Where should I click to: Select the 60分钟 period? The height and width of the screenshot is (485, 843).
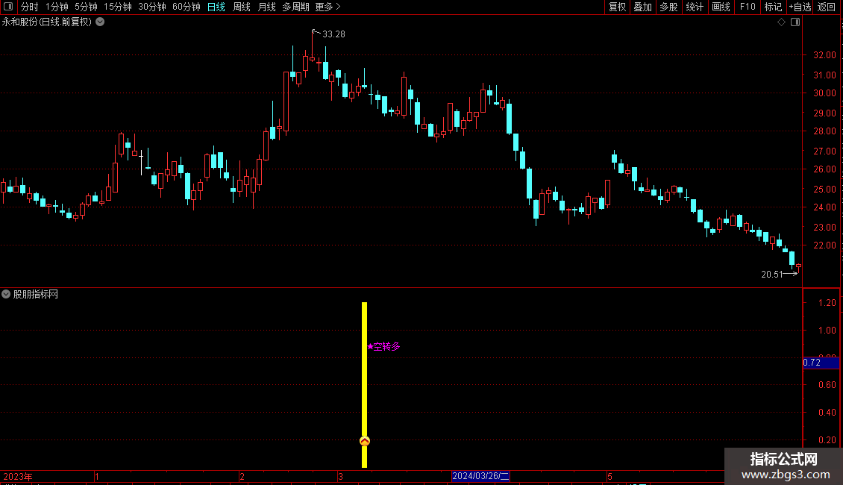[x=186, y=7]
